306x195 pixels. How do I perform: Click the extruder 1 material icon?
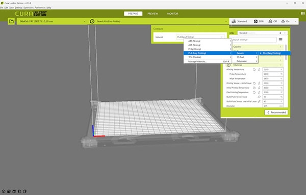92,21
